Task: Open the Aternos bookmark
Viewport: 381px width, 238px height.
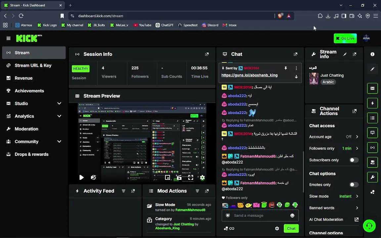Action: coord(24,25)
